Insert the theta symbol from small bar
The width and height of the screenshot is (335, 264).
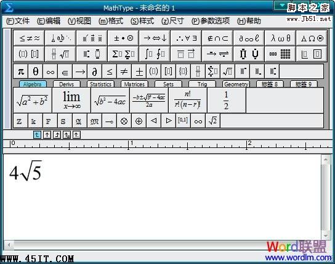[36, 72]
